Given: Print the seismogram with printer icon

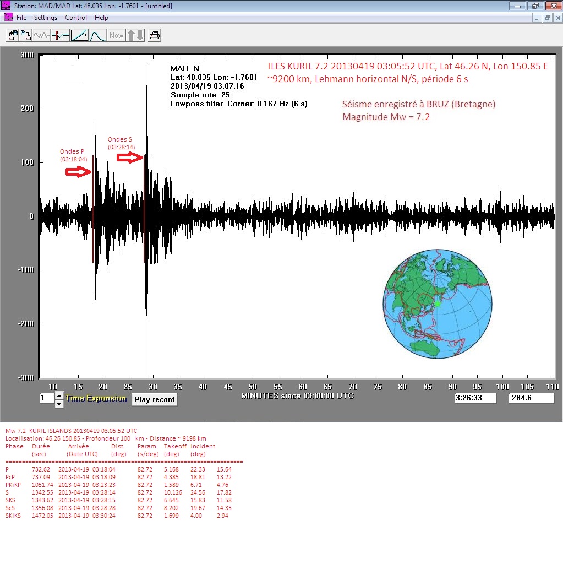Looking at the screenshot, I should tap(155, 36).
